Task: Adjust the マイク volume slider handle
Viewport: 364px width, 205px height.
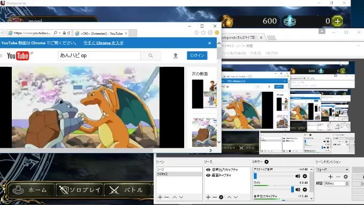Action: [292, 190]
